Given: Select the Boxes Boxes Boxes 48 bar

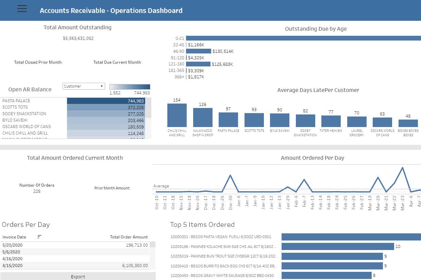Looking at the screenshot, I should click(408, 123).
